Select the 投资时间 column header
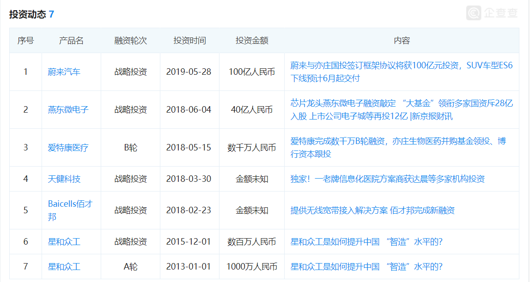530x282 pixels. click(x=189, y=41)
